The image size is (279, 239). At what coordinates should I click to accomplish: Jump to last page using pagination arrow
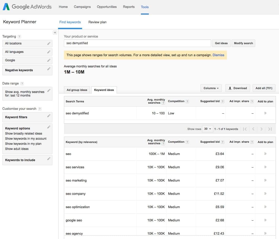(270, 129)
